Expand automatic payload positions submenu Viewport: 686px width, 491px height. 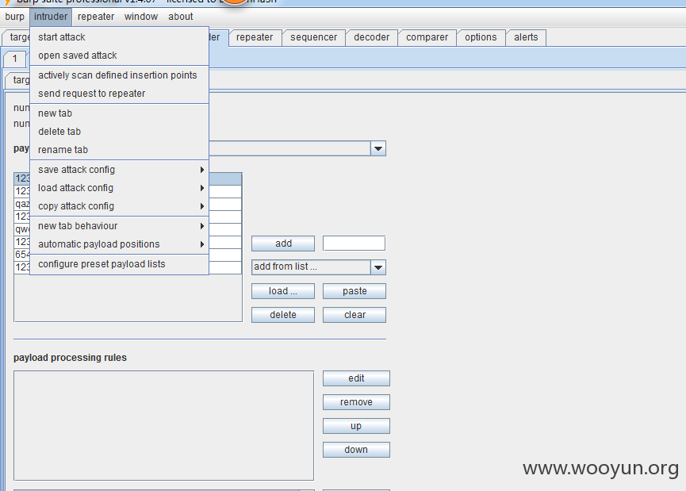(x=119, y=244)
